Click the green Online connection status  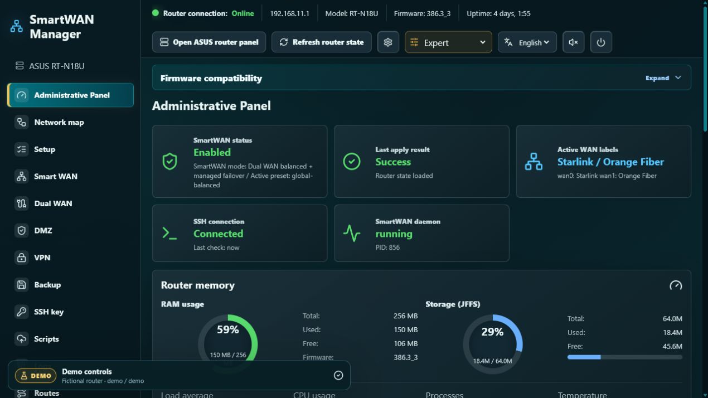pos(243,13)
